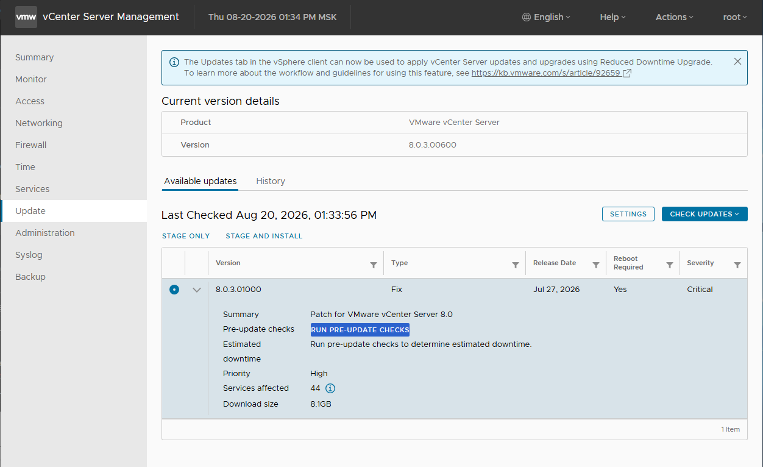
Task: Switch to the Available updates tab
Action: (200, 181)
